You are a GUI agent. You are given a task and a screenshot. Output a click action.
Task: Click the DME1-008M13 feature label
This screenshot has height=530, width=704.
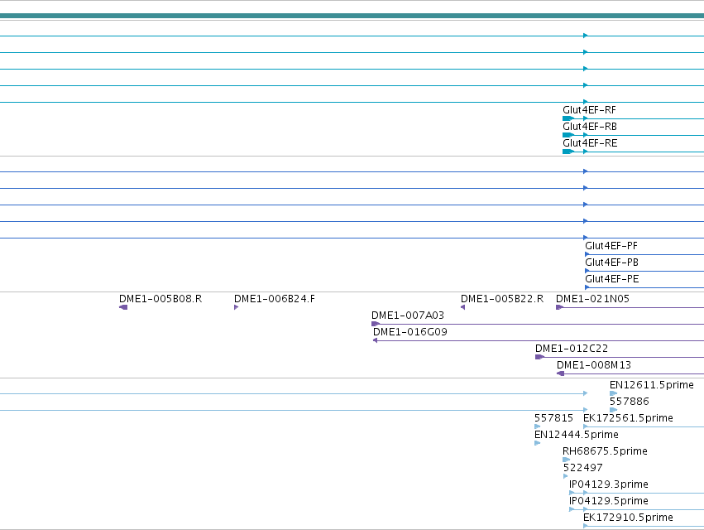[593, 365]
